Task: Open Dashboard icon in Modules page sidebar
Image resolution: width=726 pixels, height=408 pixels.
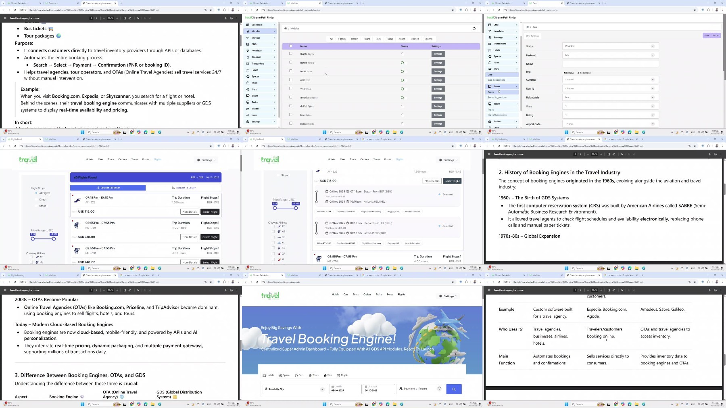Action: pyautogui.click(x=248, y=25)
